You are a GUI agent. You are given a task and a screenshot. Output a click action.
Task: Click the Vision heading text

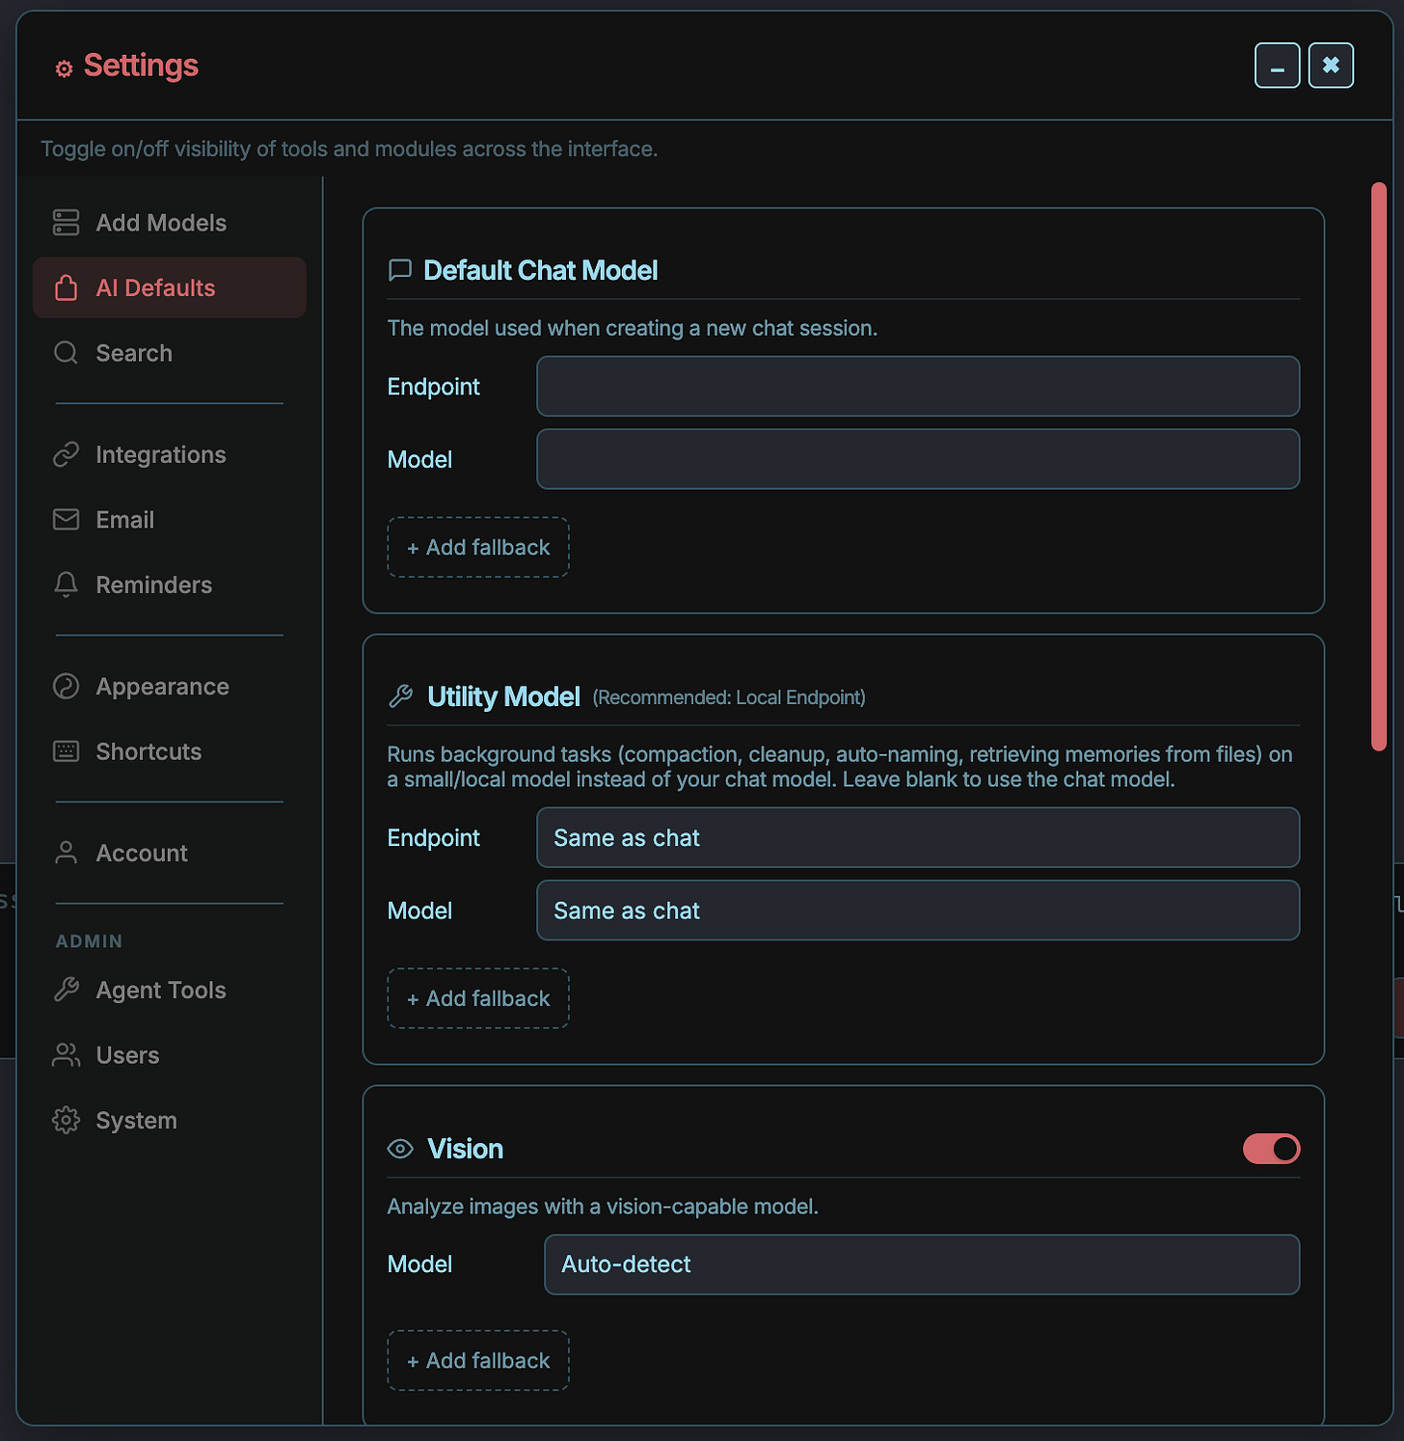[465, 1149]
